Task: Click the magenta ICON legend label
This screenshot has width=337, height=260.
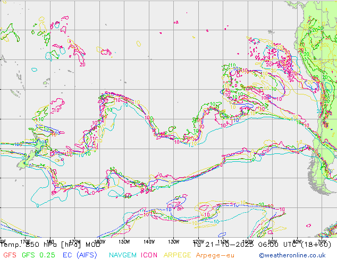Action: click(149, 255)
